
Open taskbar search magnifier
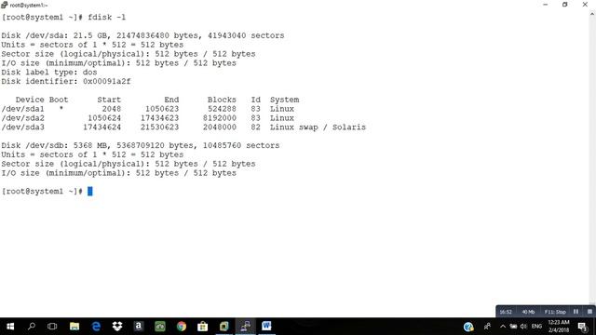32,327
